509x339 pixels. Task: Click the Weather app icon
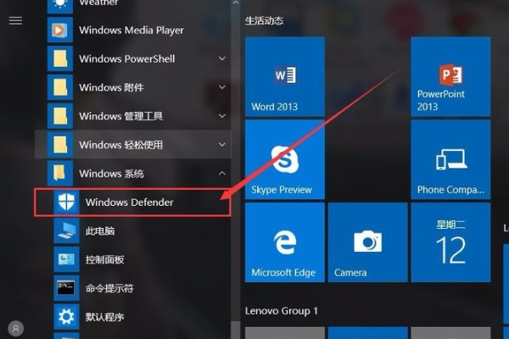(60, 7)
